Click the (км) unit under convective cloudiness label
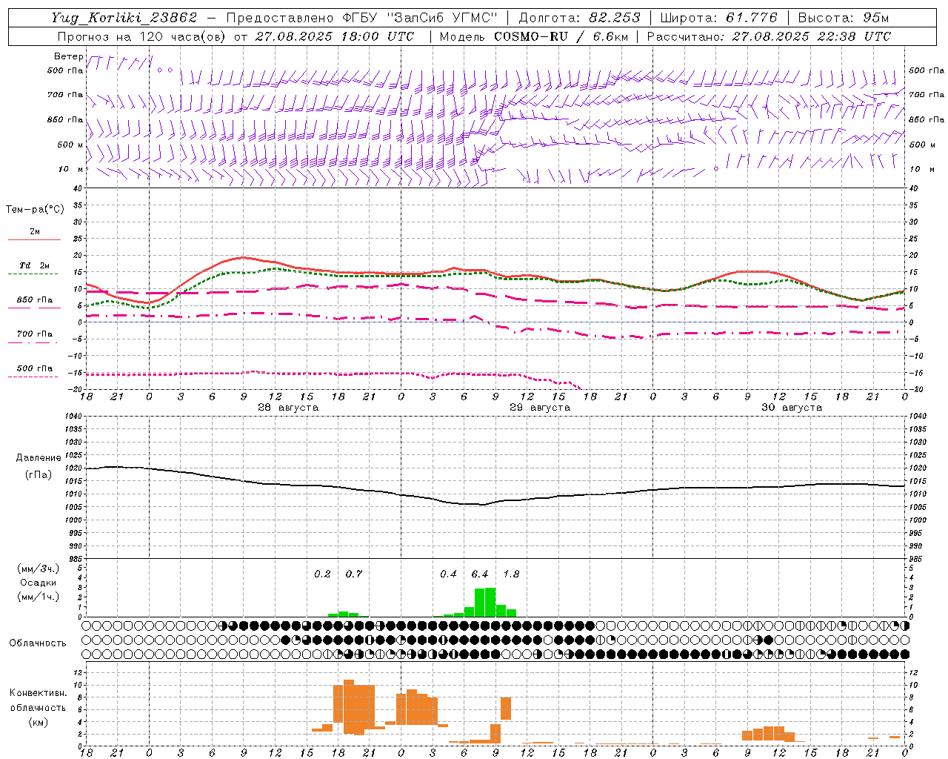 coord(38,721)
